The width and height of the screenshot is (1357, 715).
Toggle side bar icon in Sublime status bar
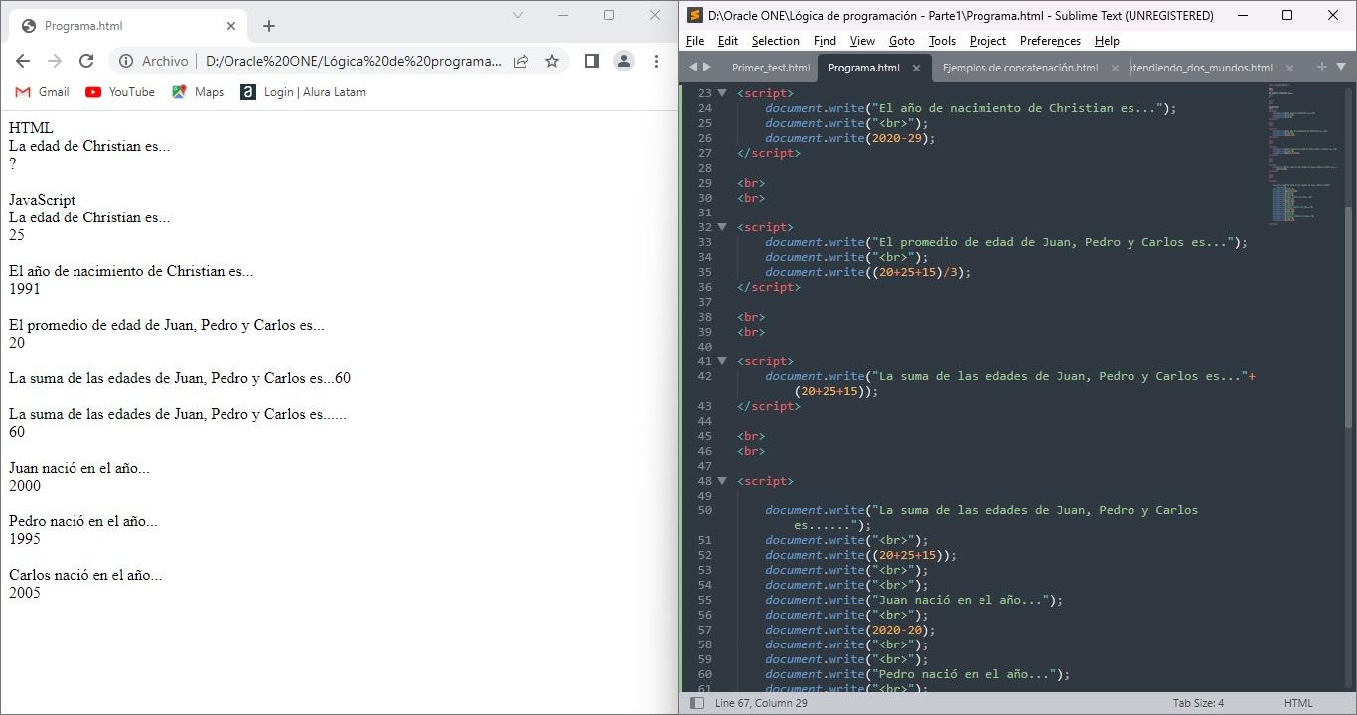[x=697, y=703]
